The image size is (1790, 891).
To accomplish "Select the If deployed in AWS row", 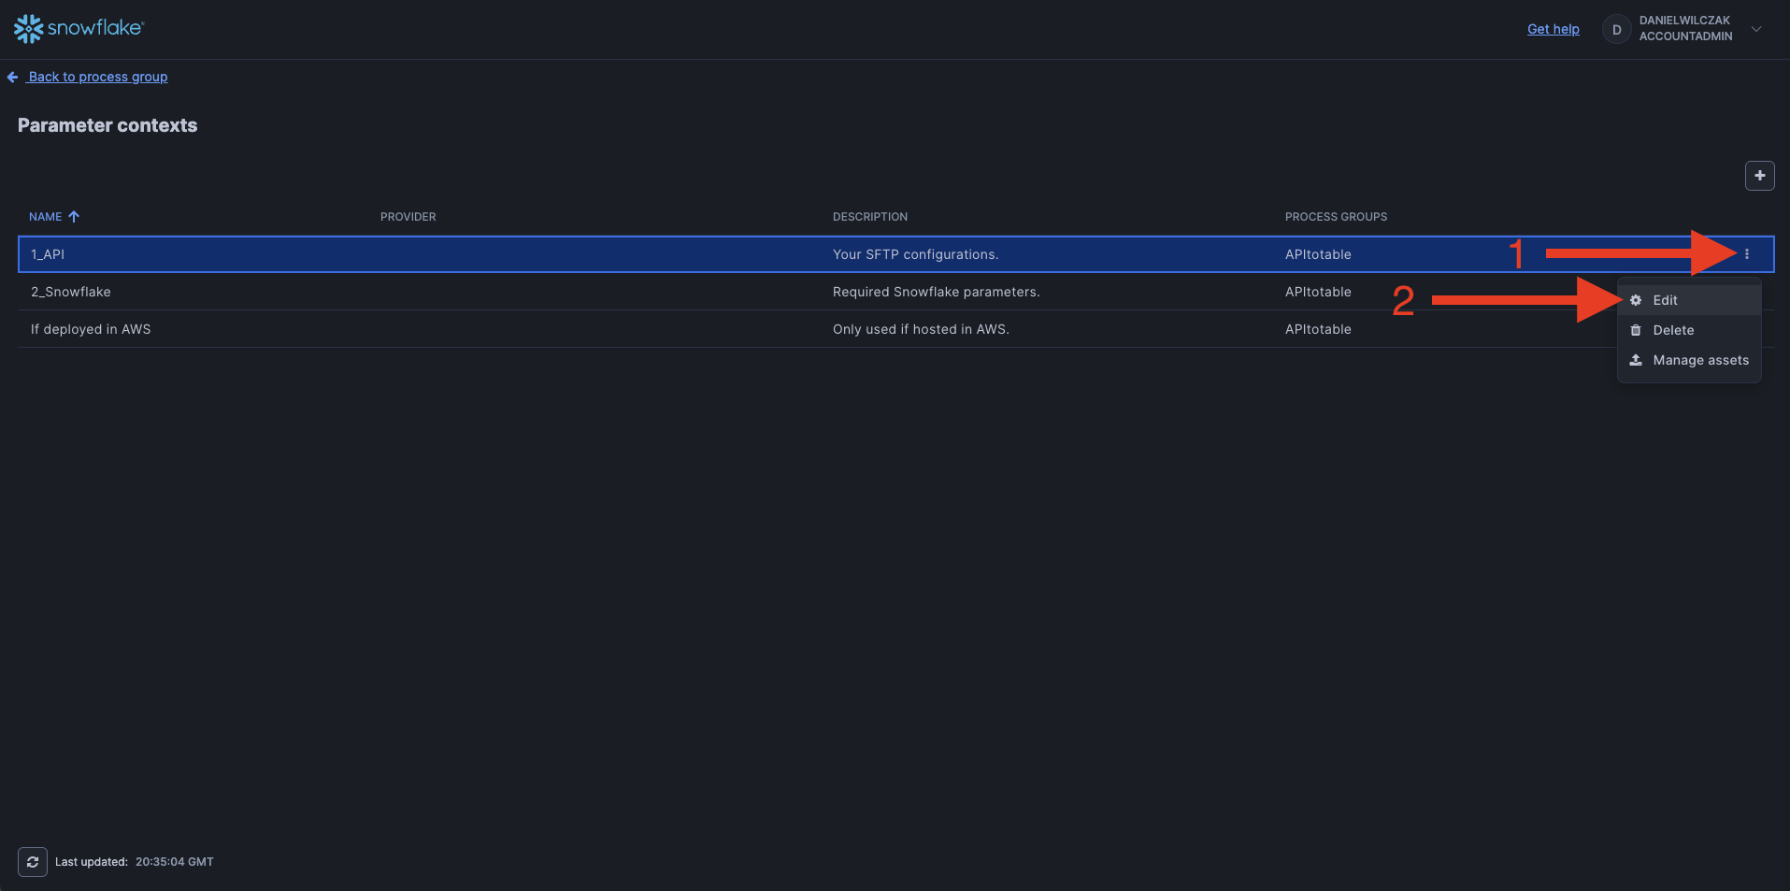I will pos(91,329).
